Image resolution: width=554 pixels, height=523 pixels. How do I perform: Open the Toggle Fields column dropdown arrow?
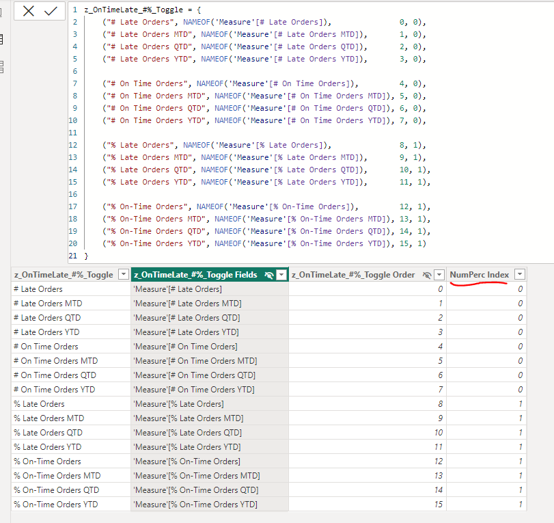tap(280, 274)
